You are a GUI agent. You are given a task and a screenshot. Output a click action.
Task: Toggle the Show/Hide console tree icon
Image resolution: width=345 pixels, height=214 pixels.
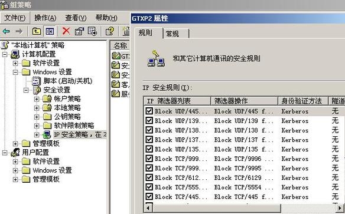[x=50, y=31]
